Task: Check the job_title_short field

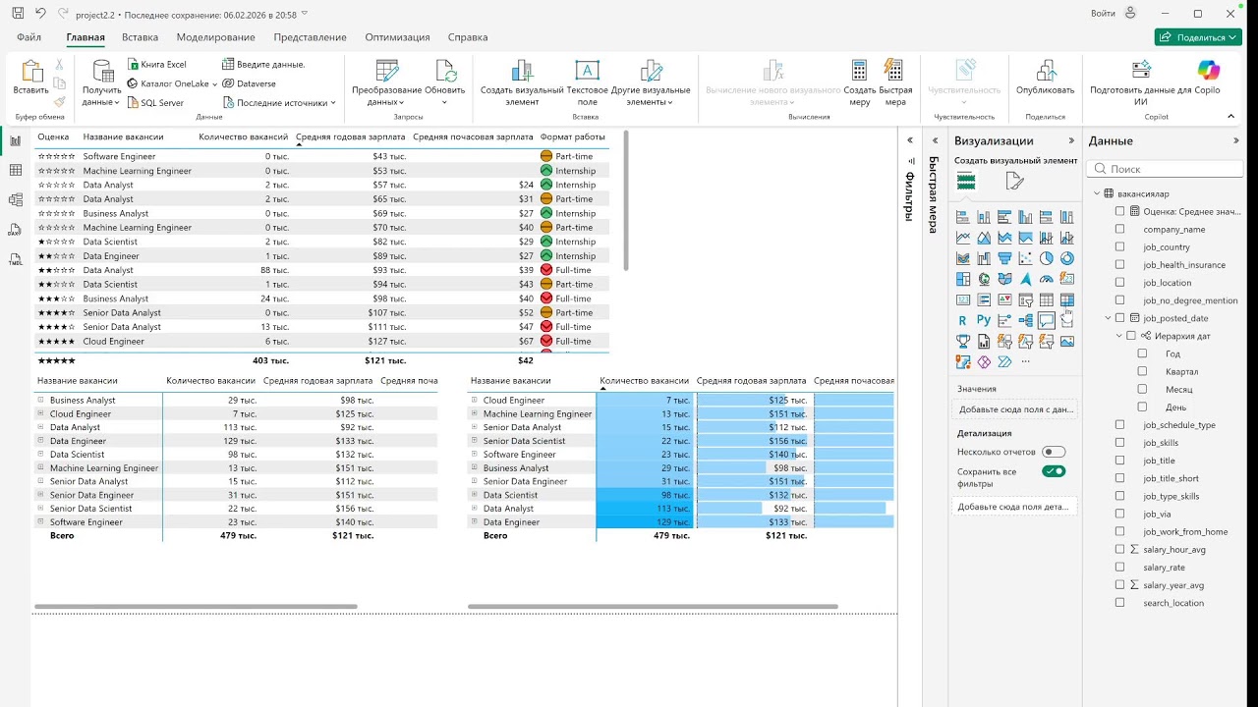Action: (1120, 478)
